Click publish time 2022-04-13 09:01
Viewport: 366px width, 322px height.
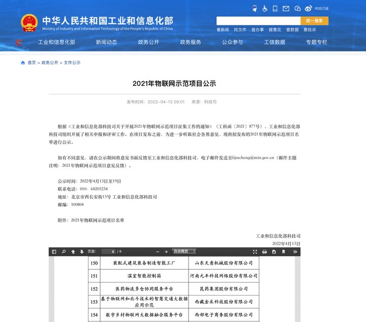[156, 102]
